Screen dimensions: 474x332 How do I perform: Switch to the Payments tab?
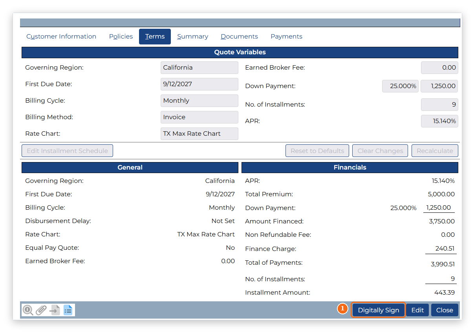(x=286, y=37)
